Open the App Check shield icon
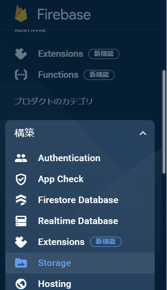Screen dimensions: 167x290 click(21, 179)
